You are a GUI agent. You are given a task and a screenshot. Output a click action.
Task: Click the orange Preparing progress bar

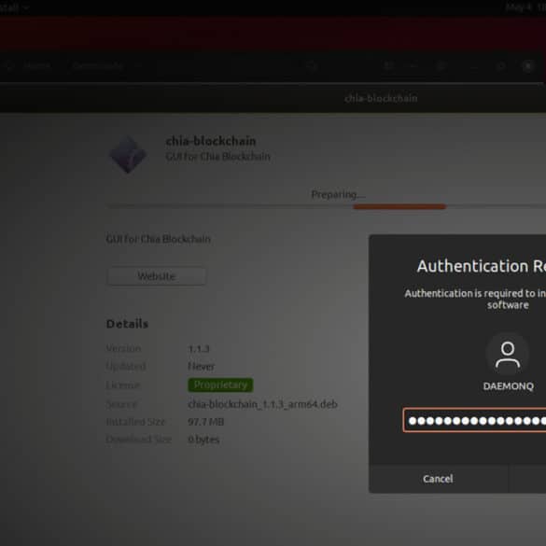[399, 207]
